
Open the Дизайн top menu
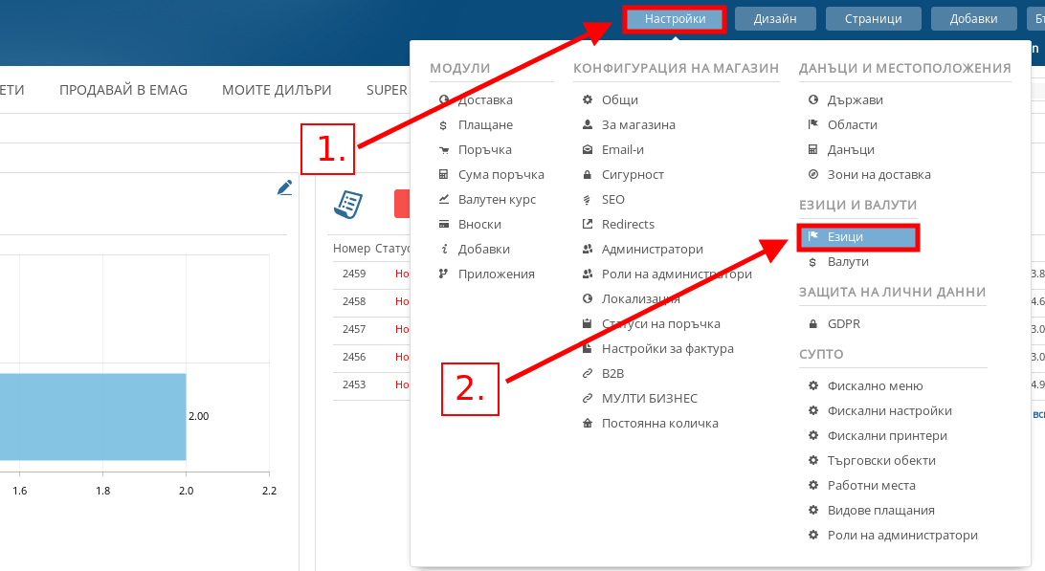pyautogui.click(x=775, y=19)
